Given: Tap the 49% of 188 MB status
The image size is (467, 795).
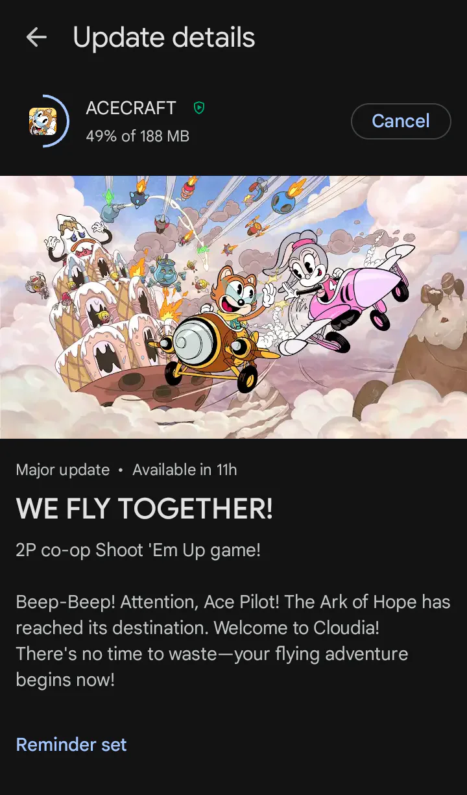Looking at the screenshot, I should coord(138,136).
